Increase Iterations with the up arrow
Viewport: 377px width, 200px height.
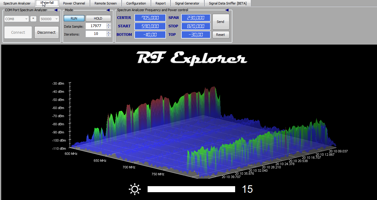(109, 32)
